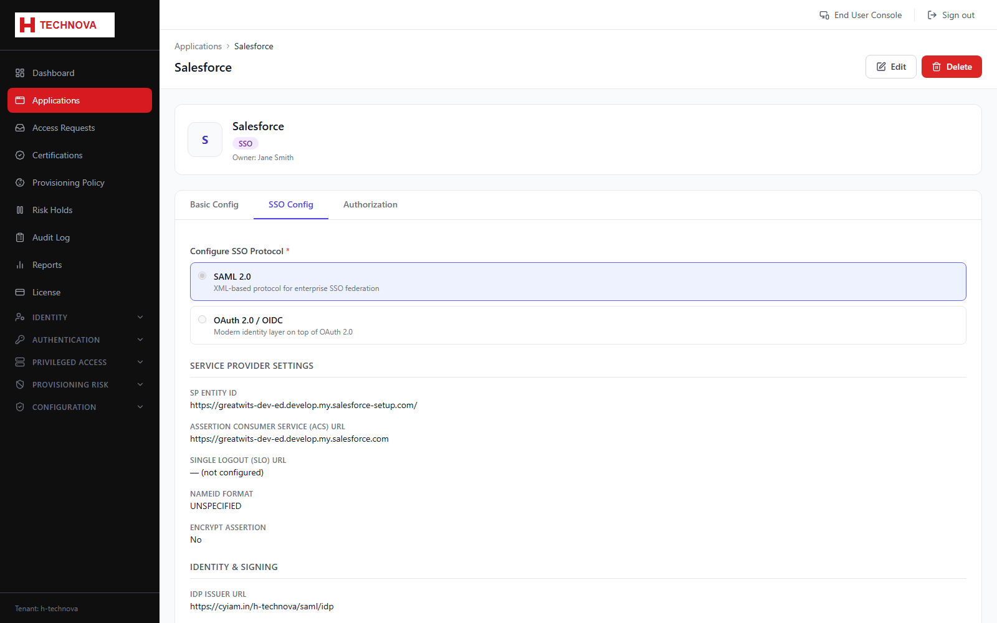Click the Audit Log clipboard icon
This screenshot has height=623, width=997.
point(20,237)
